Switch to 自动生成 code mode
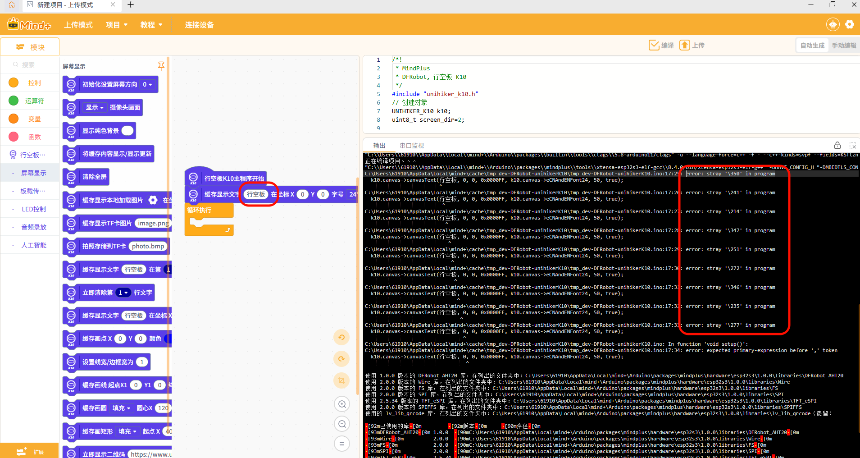This screenshot has height=458, width=860. pos(812,46)
